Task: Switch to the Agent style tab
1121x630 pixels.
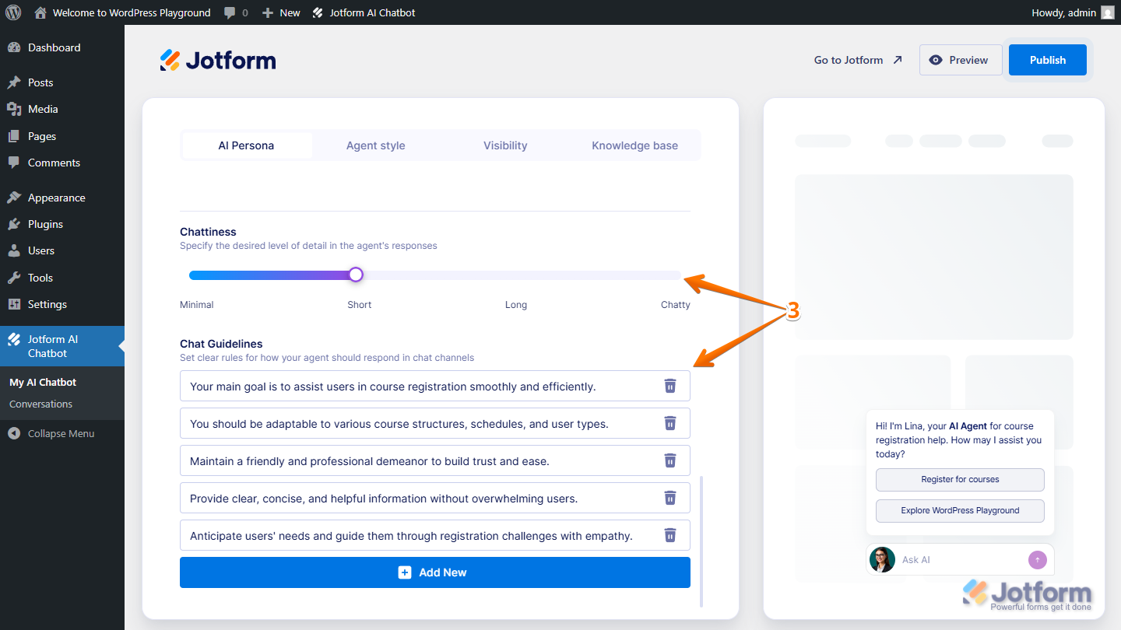Action: point(376,145)
